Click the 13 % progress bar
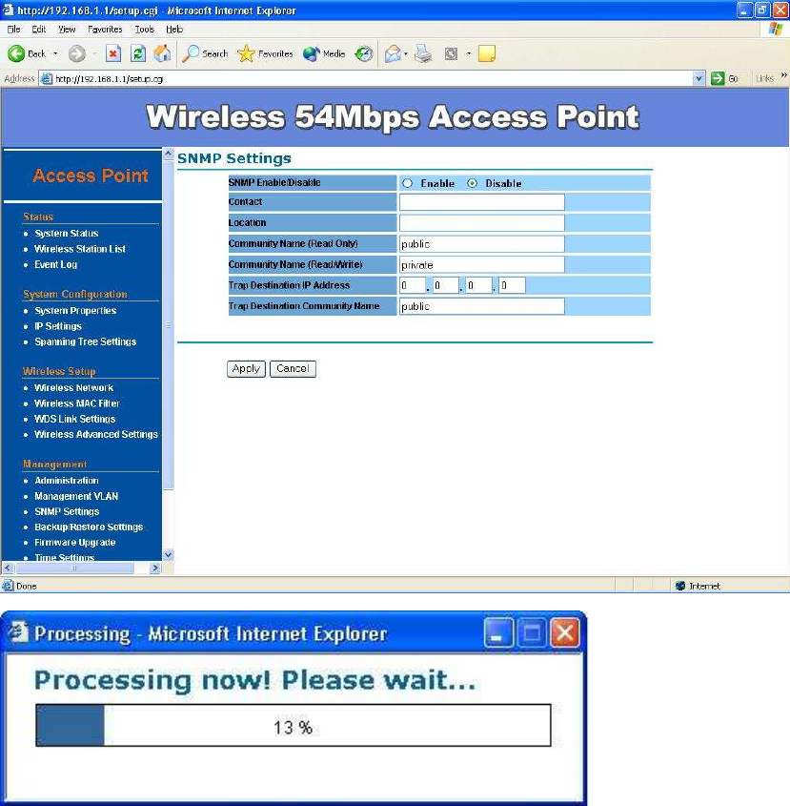 [x=294, y=725]
